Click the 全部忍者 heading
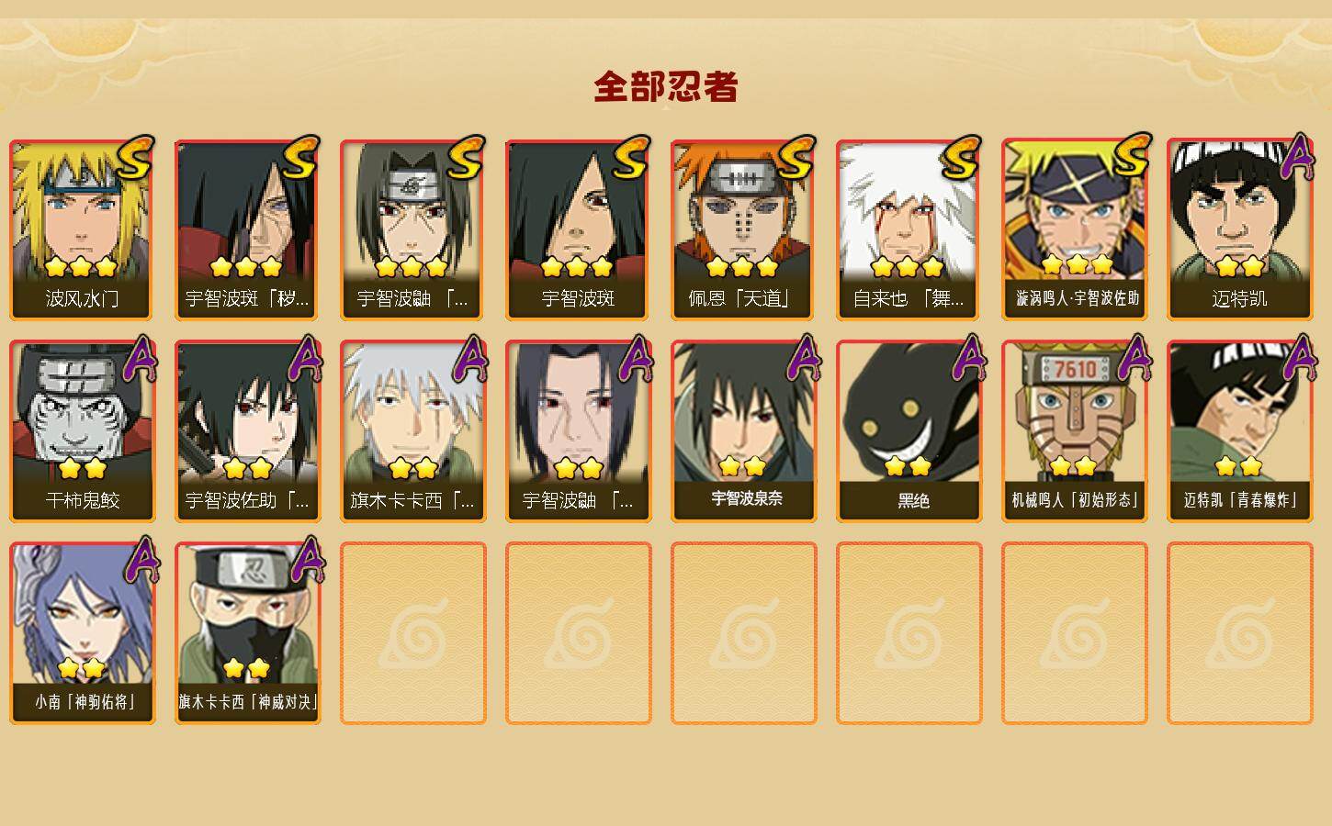1332x826 pixels. 666,87
